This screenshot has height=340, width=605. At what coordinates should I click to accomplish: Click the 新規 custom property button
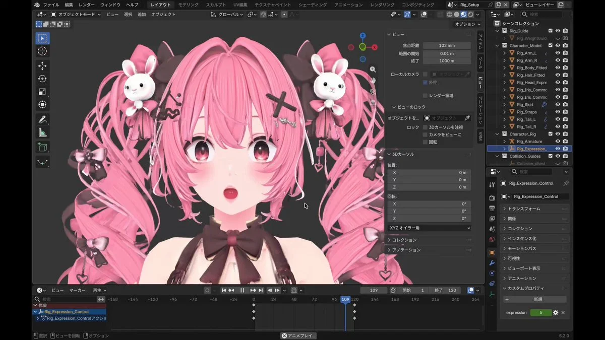[x=535, y=299]
